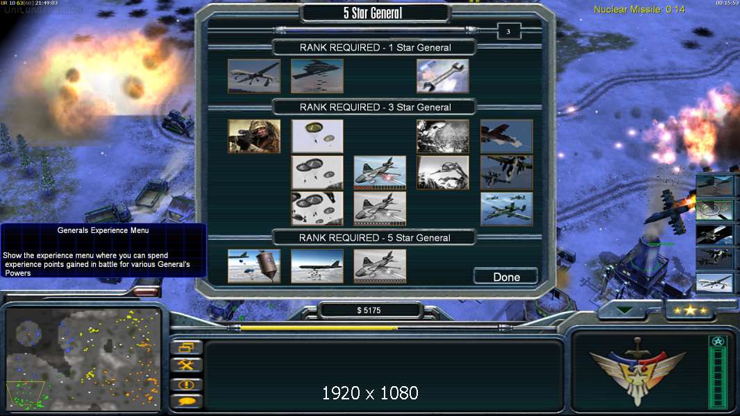Pick the camouflaged sniper Pathfinder upgrade
740x416 pixels.
(254, 136)
